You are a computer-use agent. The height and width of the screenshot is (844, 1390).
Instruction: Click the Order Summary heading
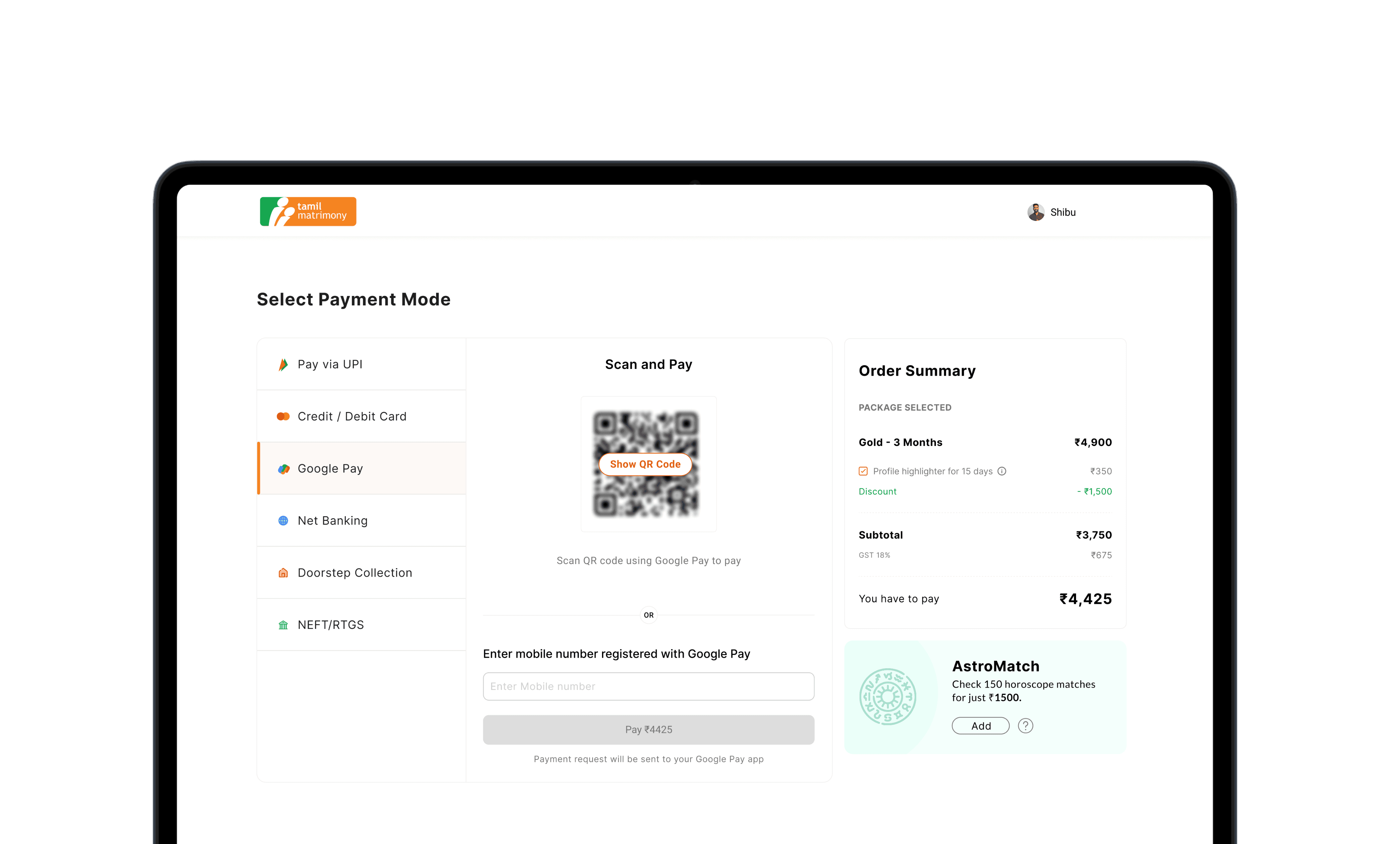click(x=917, y=371)
